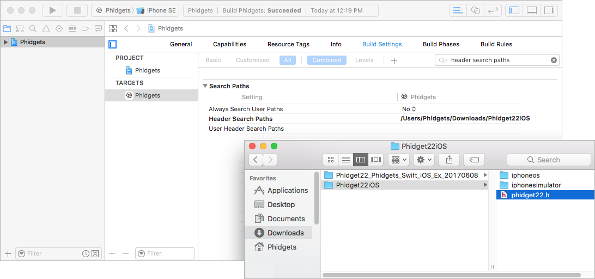Switch to Combined settings view
Viewport: 595px width, 279px height.
pos(327,60)
